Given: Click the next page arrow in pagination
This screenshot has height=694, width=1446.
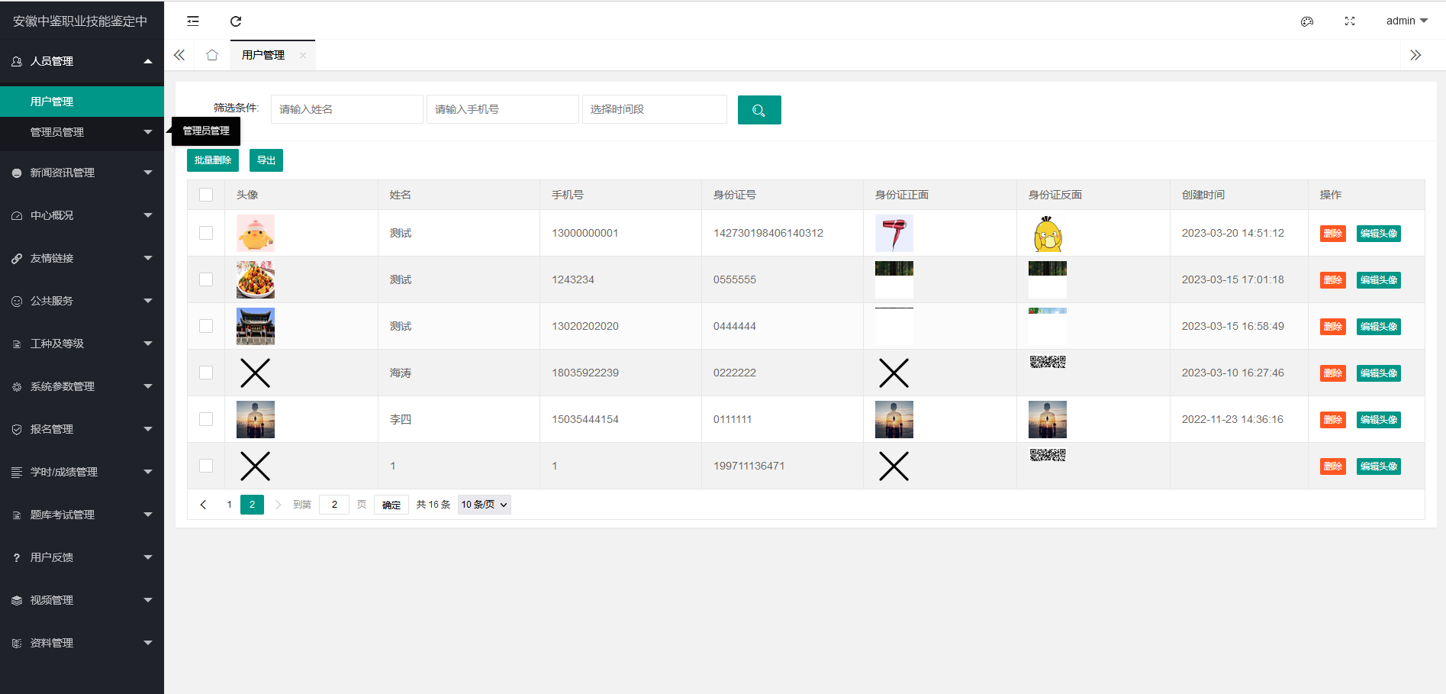Looking at the screenshot, I should 278,505.
